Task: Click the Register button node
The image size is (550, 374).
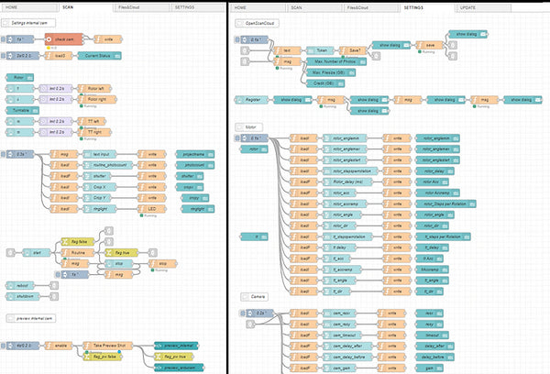Action: (253, 99)
